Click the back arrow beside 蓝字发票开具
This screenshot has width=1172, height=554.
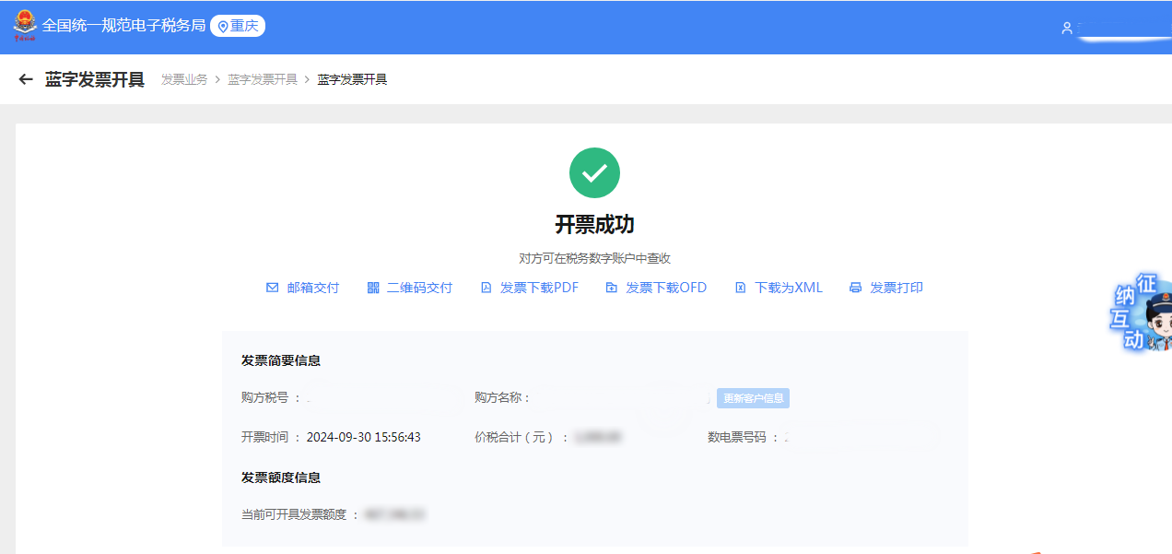[x=26, y=80]
